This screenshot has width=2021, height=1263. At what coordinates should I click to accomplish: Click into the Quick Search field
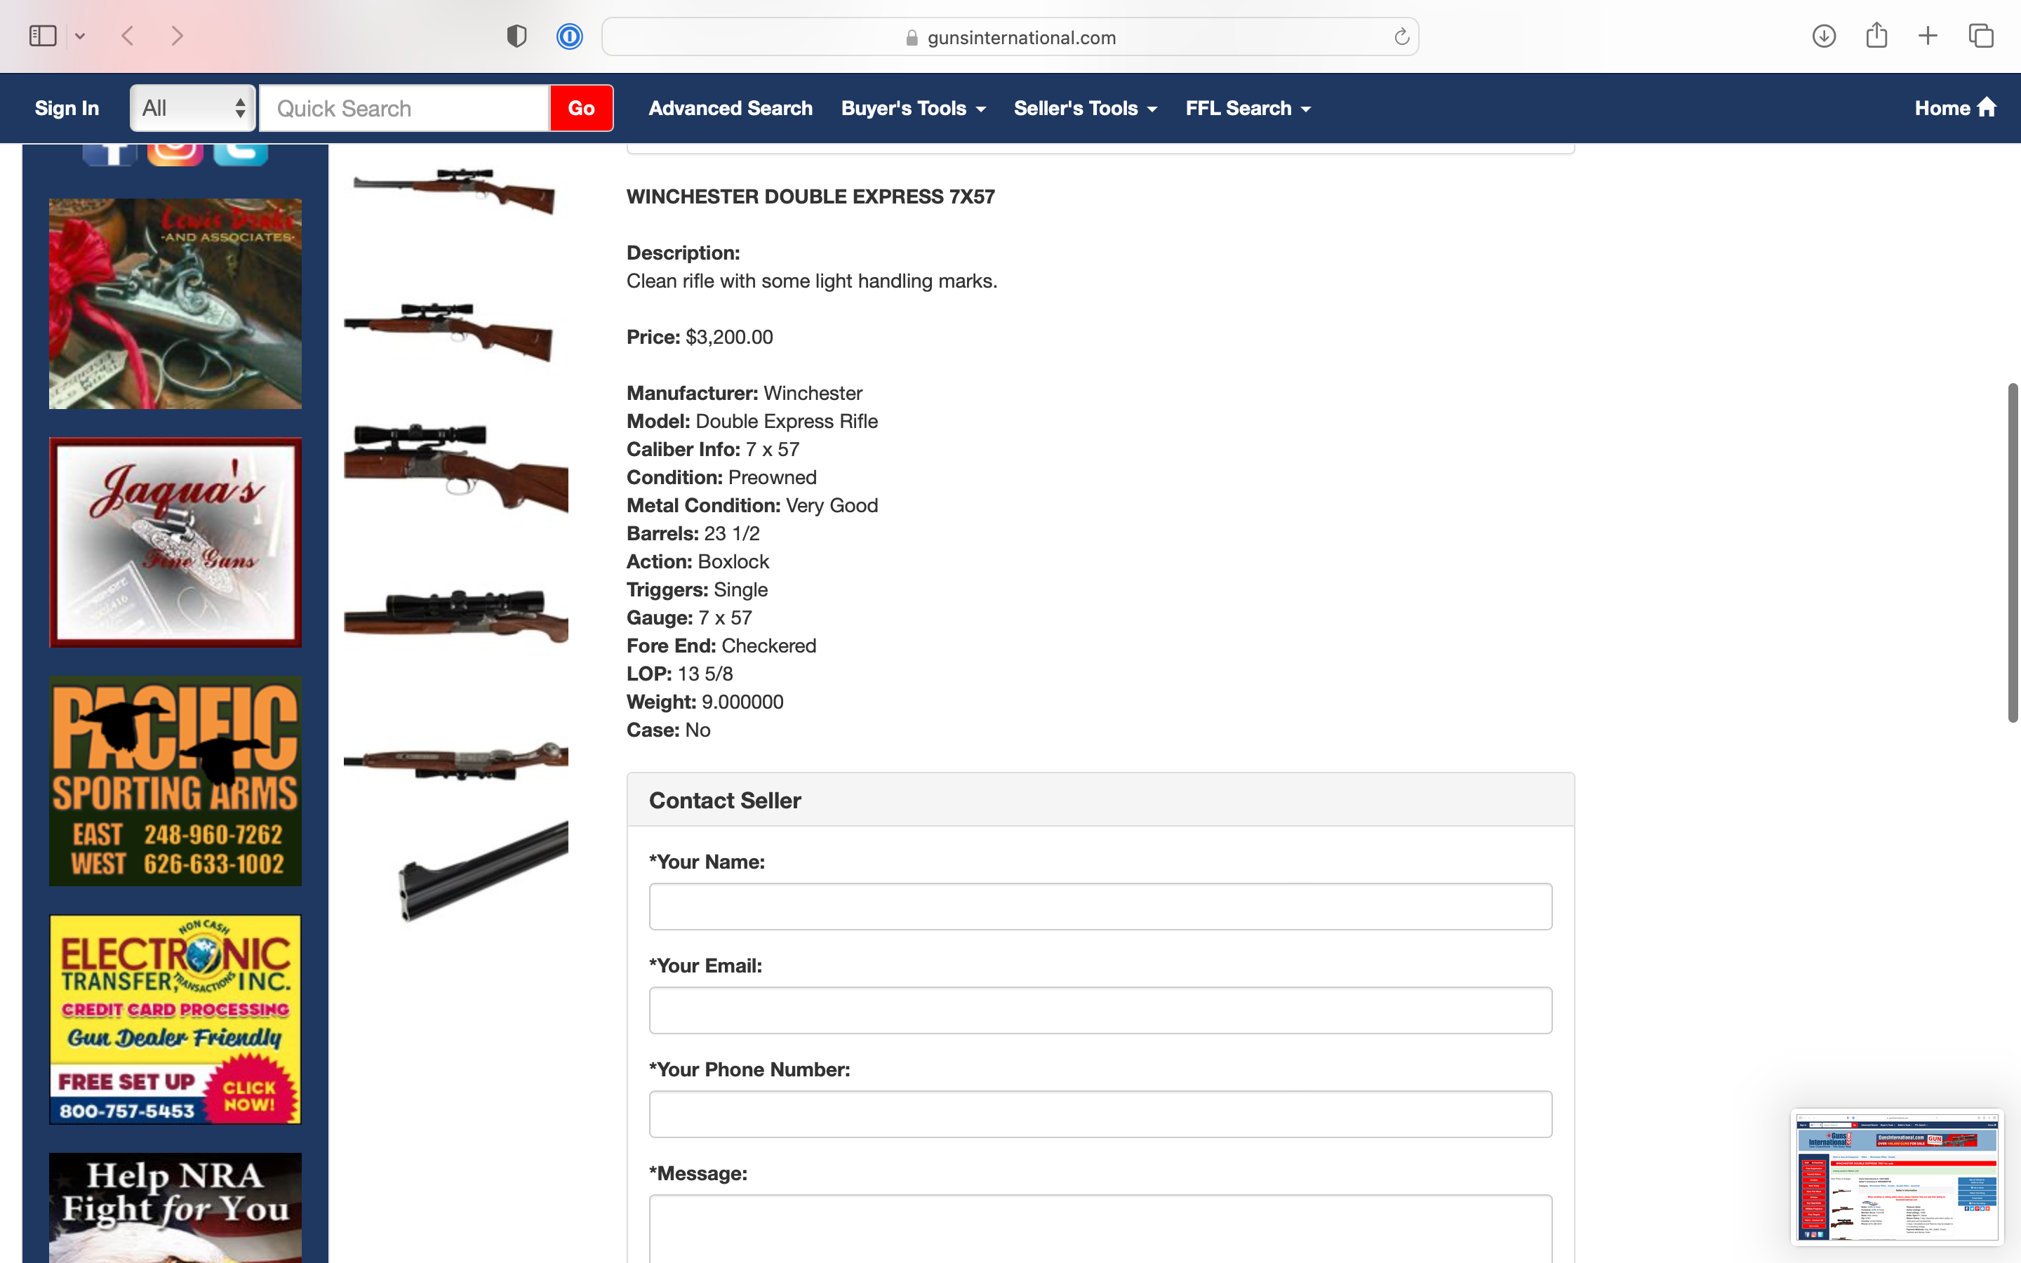click(404, 108)
